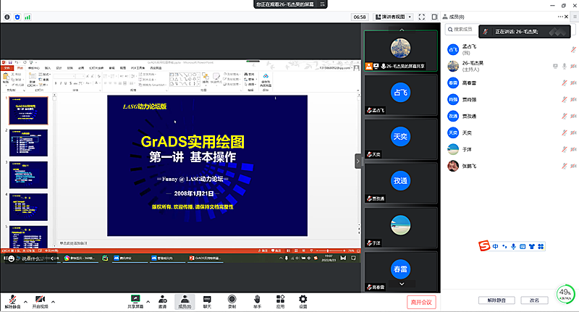The height and width of the screenshot is (312, 579).
Task: Click 于洋 muted microphone icon in the list
Action: click(565, 149)
